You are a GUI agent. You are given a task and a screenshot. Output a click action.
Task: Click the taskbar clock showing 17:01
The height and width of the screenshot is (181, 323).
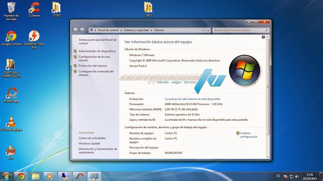click(310, 176)
